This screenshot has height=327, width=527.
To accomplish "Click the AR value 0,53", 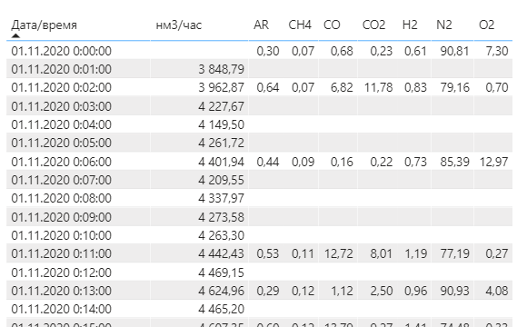I will point(268,253).
